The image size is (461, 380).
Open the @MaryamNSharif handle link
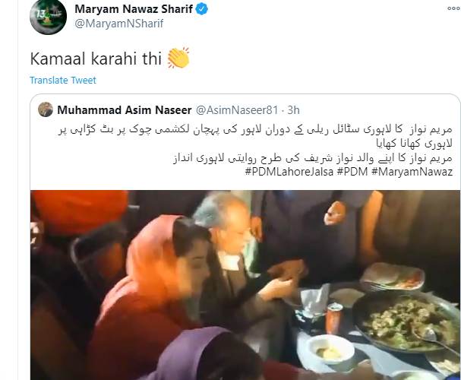[x=118, y=24]
